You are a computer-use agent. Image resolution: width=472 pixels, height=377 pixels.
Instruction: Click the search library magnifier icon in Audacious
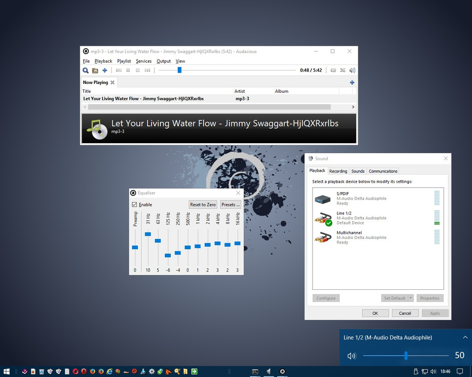pos(85,70)
